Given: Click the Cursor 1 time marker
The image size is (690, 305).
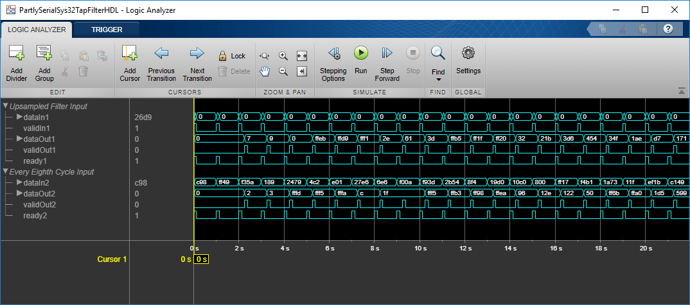Looking at the screenshot, I should point(202,259).
